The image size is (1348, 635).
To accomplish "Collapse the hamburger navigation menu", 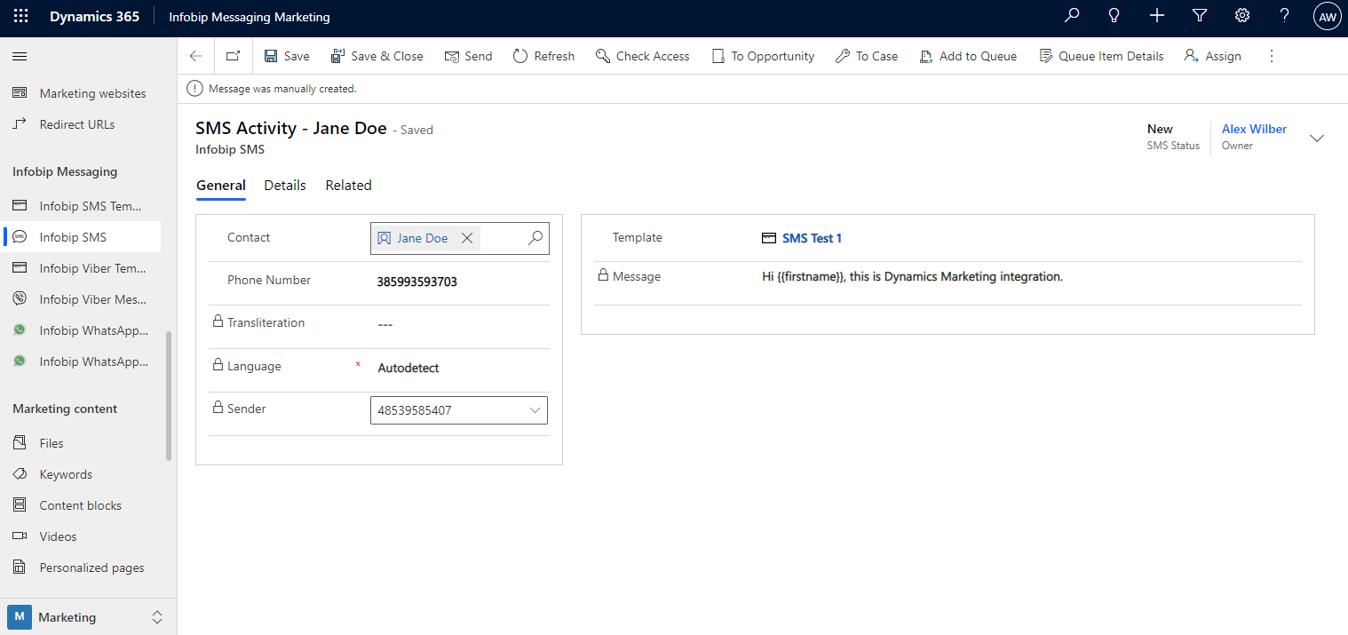I will [20, 56].
